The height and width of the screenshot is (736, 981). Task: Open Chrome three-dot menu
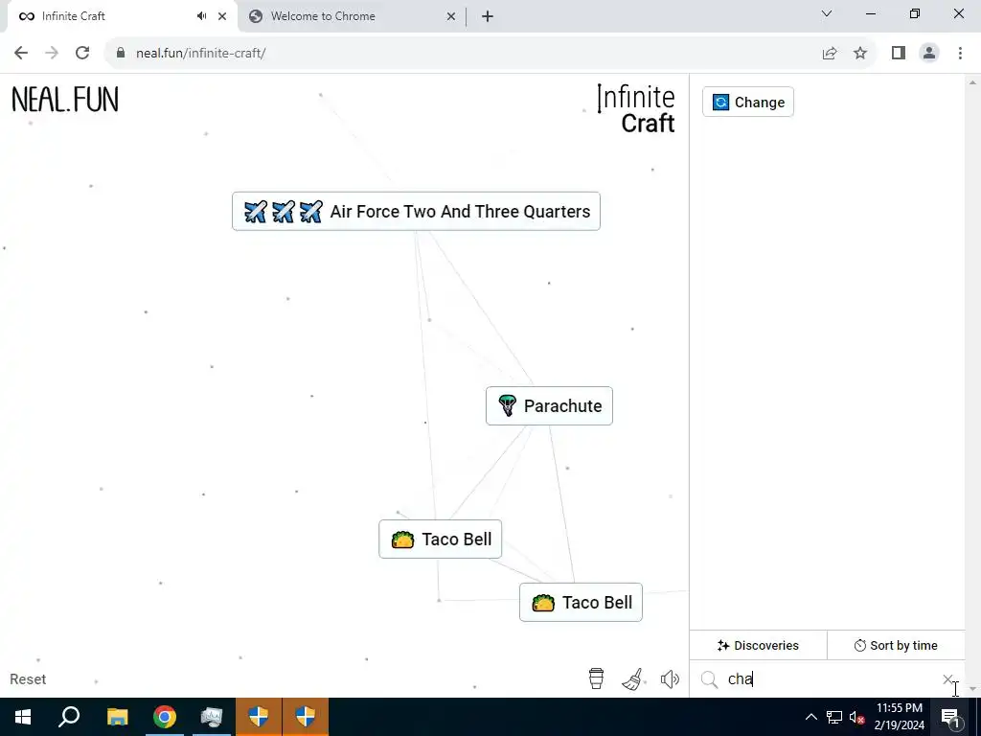960,54
